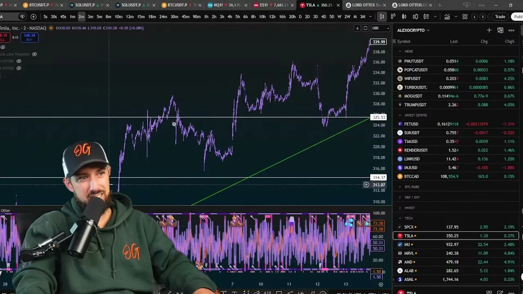The width and height of the screenshot is (523, 294).
Task: Click the screen cast monitor icon in title bar
Action: [467, 5]
